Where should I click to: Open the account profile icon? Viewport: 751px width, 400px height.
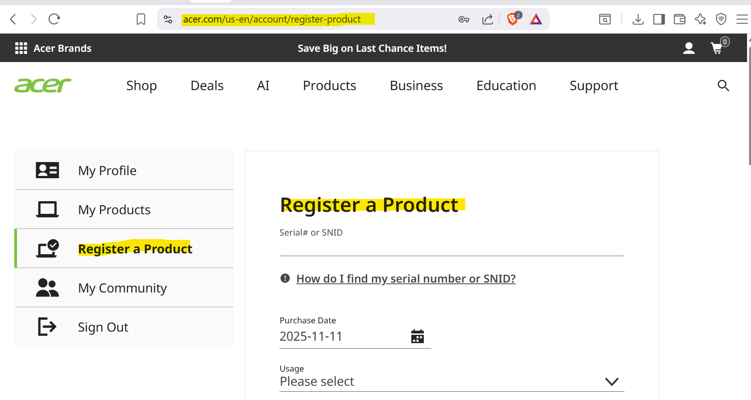click(x=689, y=48)
